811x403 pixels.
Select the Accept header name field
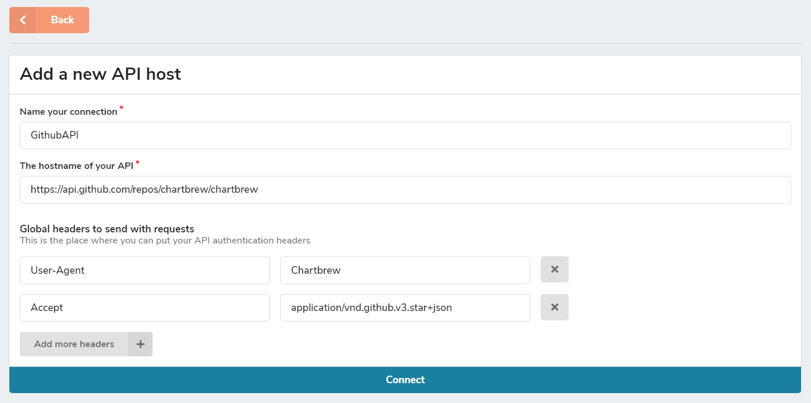pyautogui.click(x=144, y=307)
